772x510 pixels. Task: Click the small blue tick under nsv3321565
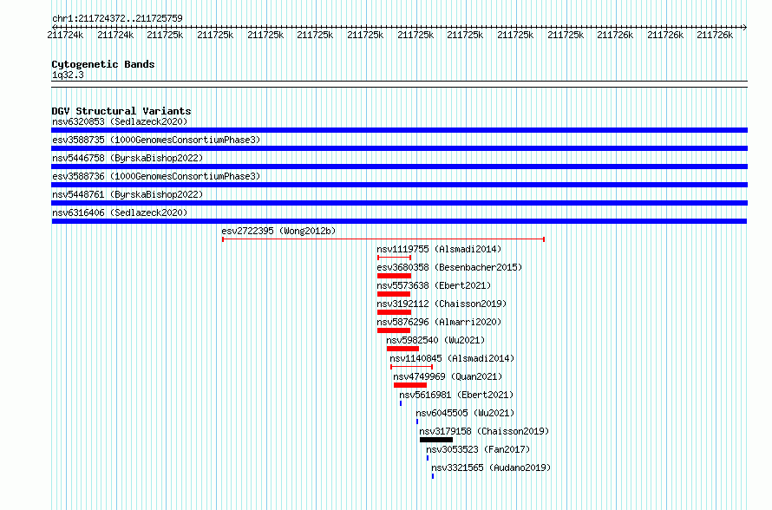(433, 476)
